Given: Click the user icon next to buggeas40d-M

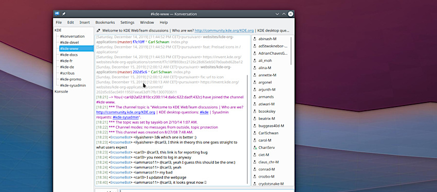Looking at the screenshot, I should coord(254,126).
